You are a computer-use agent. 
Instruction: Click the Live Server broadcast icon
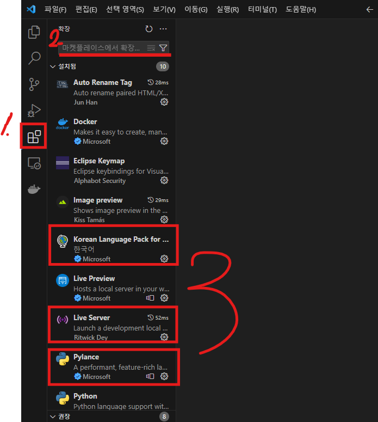[63, 320]
